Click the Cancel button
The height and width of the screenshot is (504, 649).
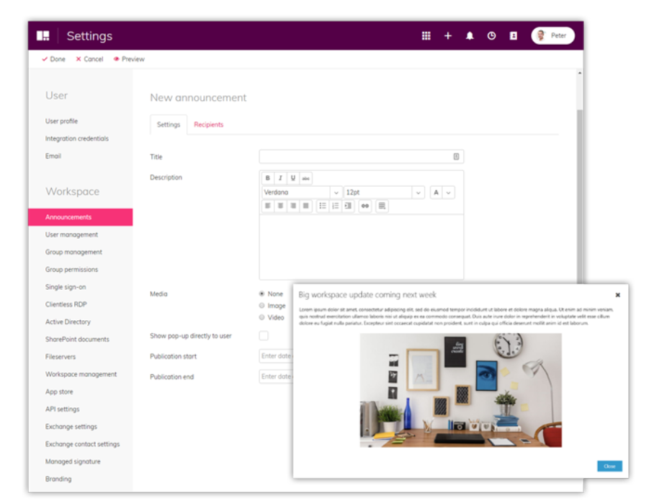[x=89, y=59]
